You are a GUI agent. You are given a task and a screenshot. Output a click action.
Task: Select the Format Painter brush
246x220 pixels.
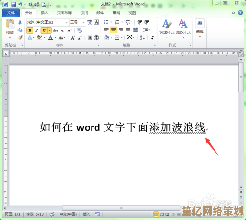(20, 37)
